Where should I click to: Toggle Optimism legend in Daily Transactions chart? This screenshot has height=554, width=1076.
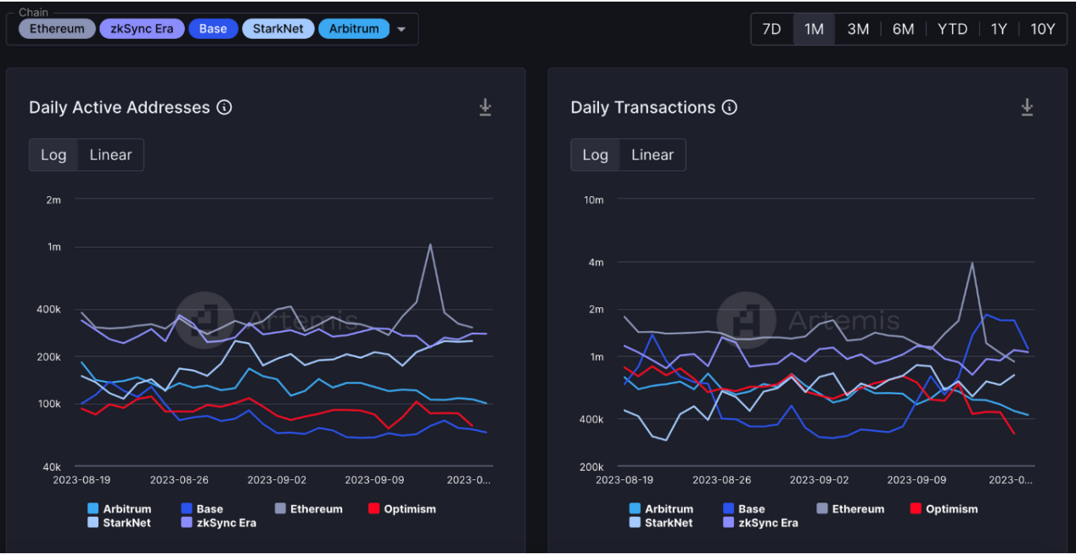(944, 509)
